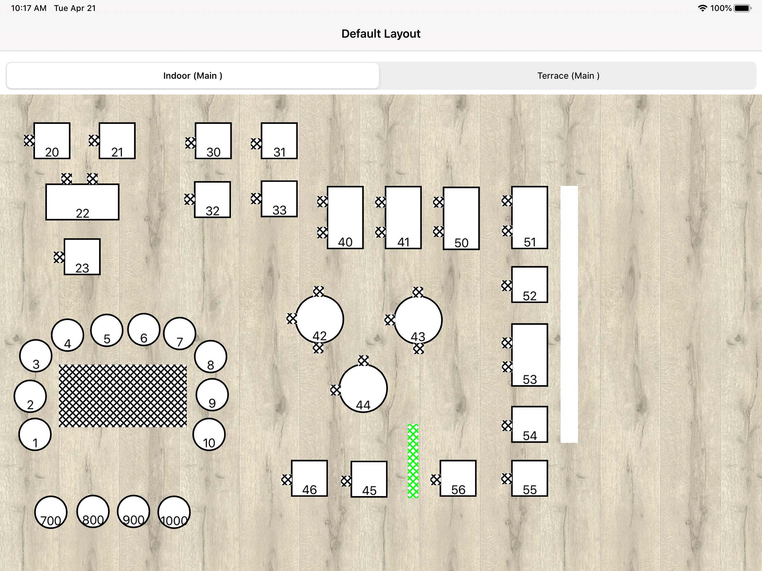The width and height of the screenshot is (762, 571).
Task: Click the green crosshatched divider
Action: coord(413,461)
